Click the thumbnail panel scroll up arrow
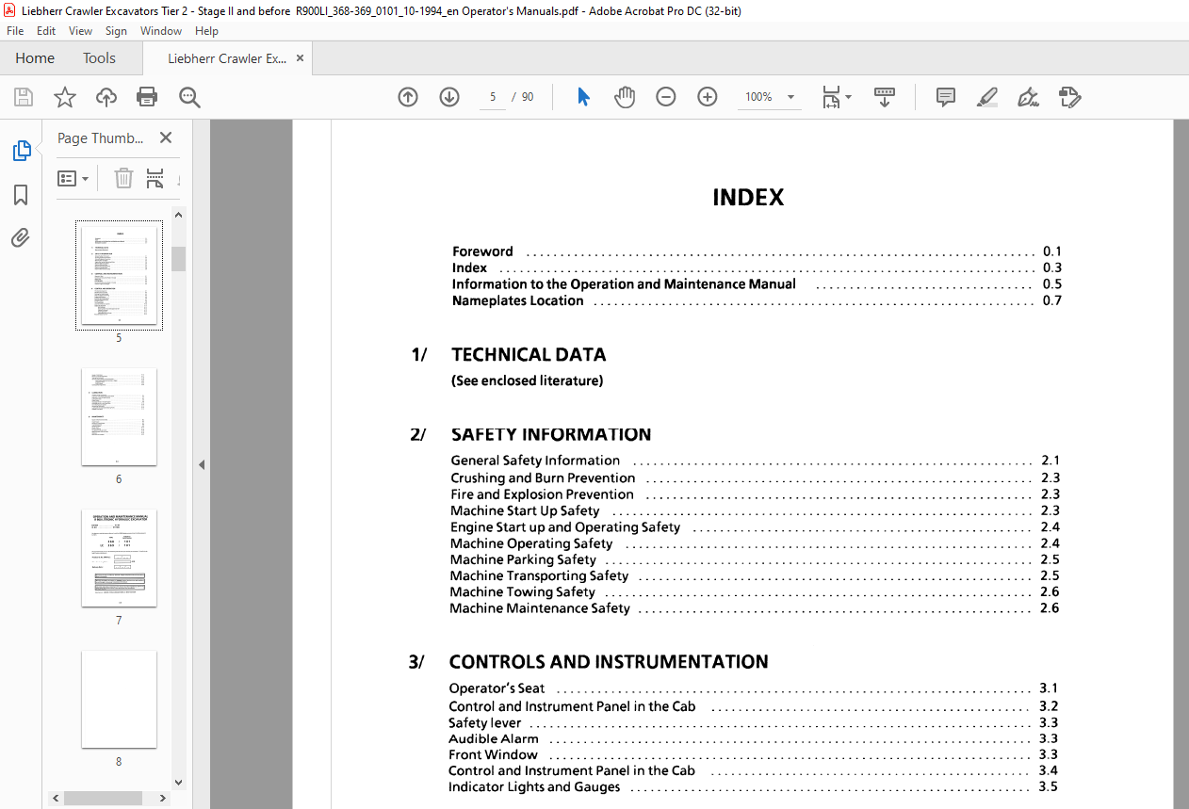 pos(179,216)
